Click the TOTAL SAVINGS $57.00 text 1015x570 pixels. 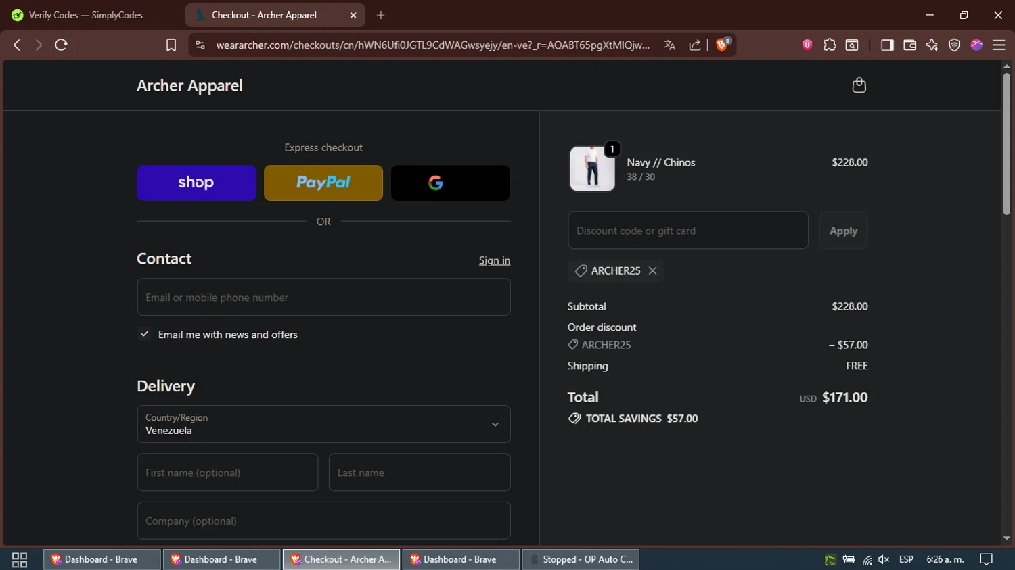(x=641, y=419)
